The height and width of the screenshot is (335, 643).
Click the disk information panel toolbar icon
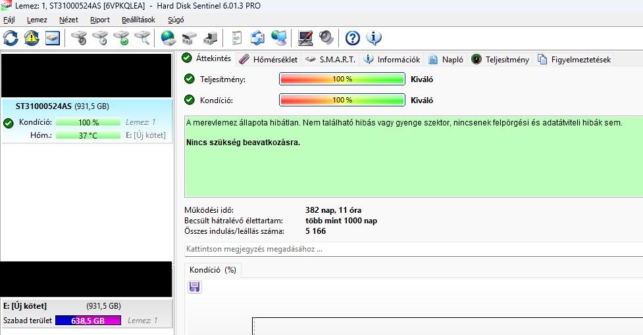[53, 38]
